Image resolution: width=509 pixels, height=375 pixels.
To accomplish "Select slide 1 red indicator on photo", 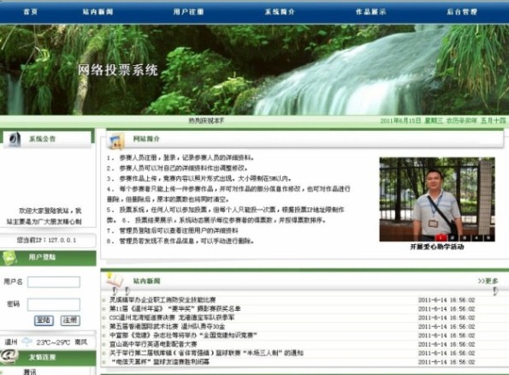I will [441, 238].
